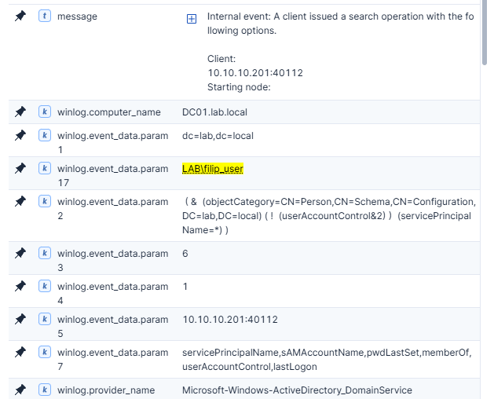Select the winlog.computer_name field name
This screenshot has width=494, height=399.
(x=109, y=112)
